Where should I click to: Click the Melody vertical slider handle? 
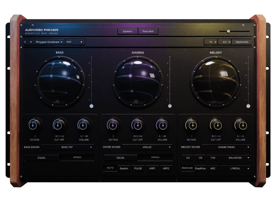point(248,106)
